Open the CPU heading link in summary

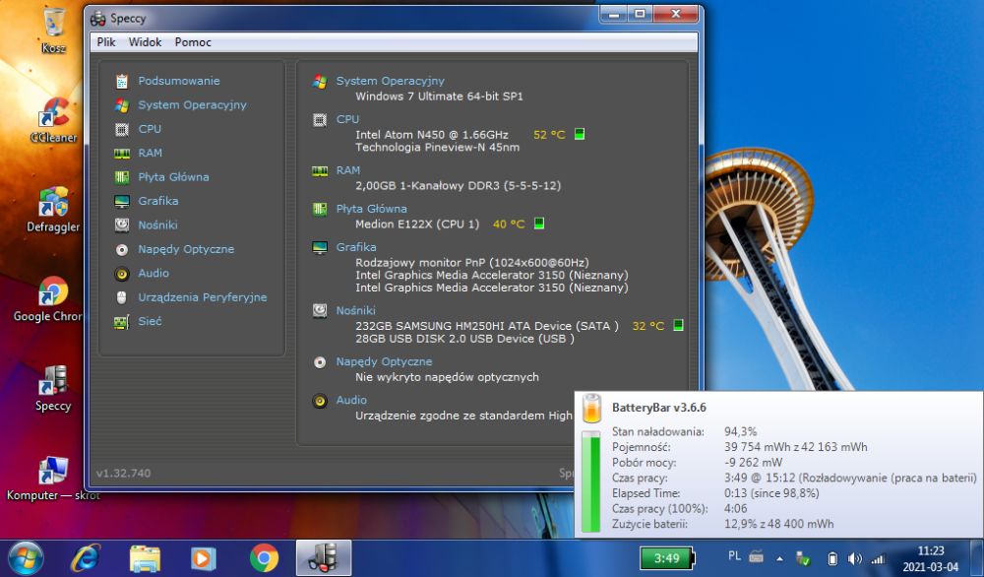pos(347,119)
